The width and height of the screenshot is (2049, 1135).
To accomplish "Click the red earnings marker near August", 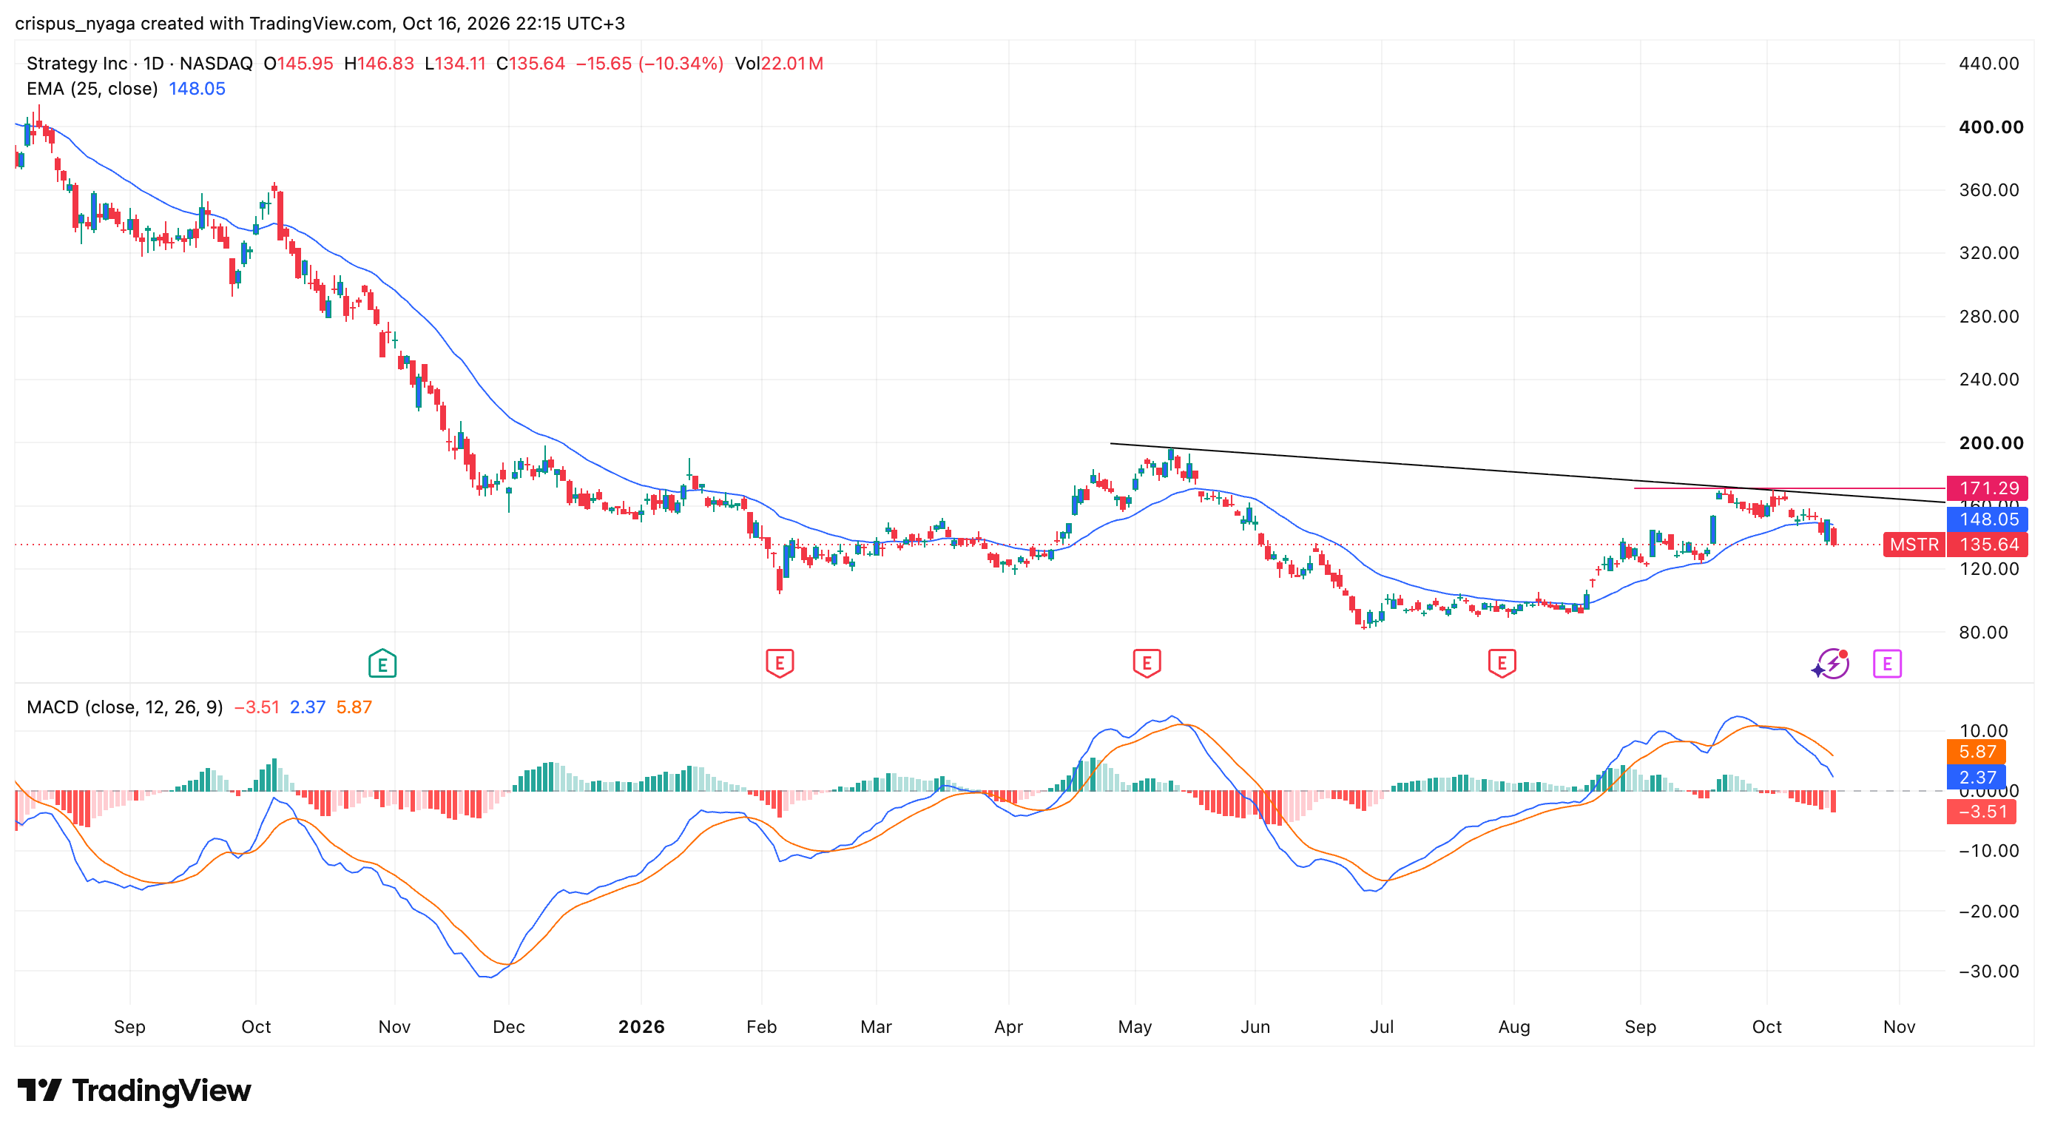I will [x=1502, y=662].
